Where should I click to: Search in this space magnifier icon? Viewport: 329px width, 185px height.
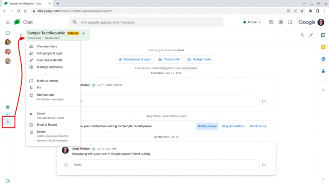point(303,35)
